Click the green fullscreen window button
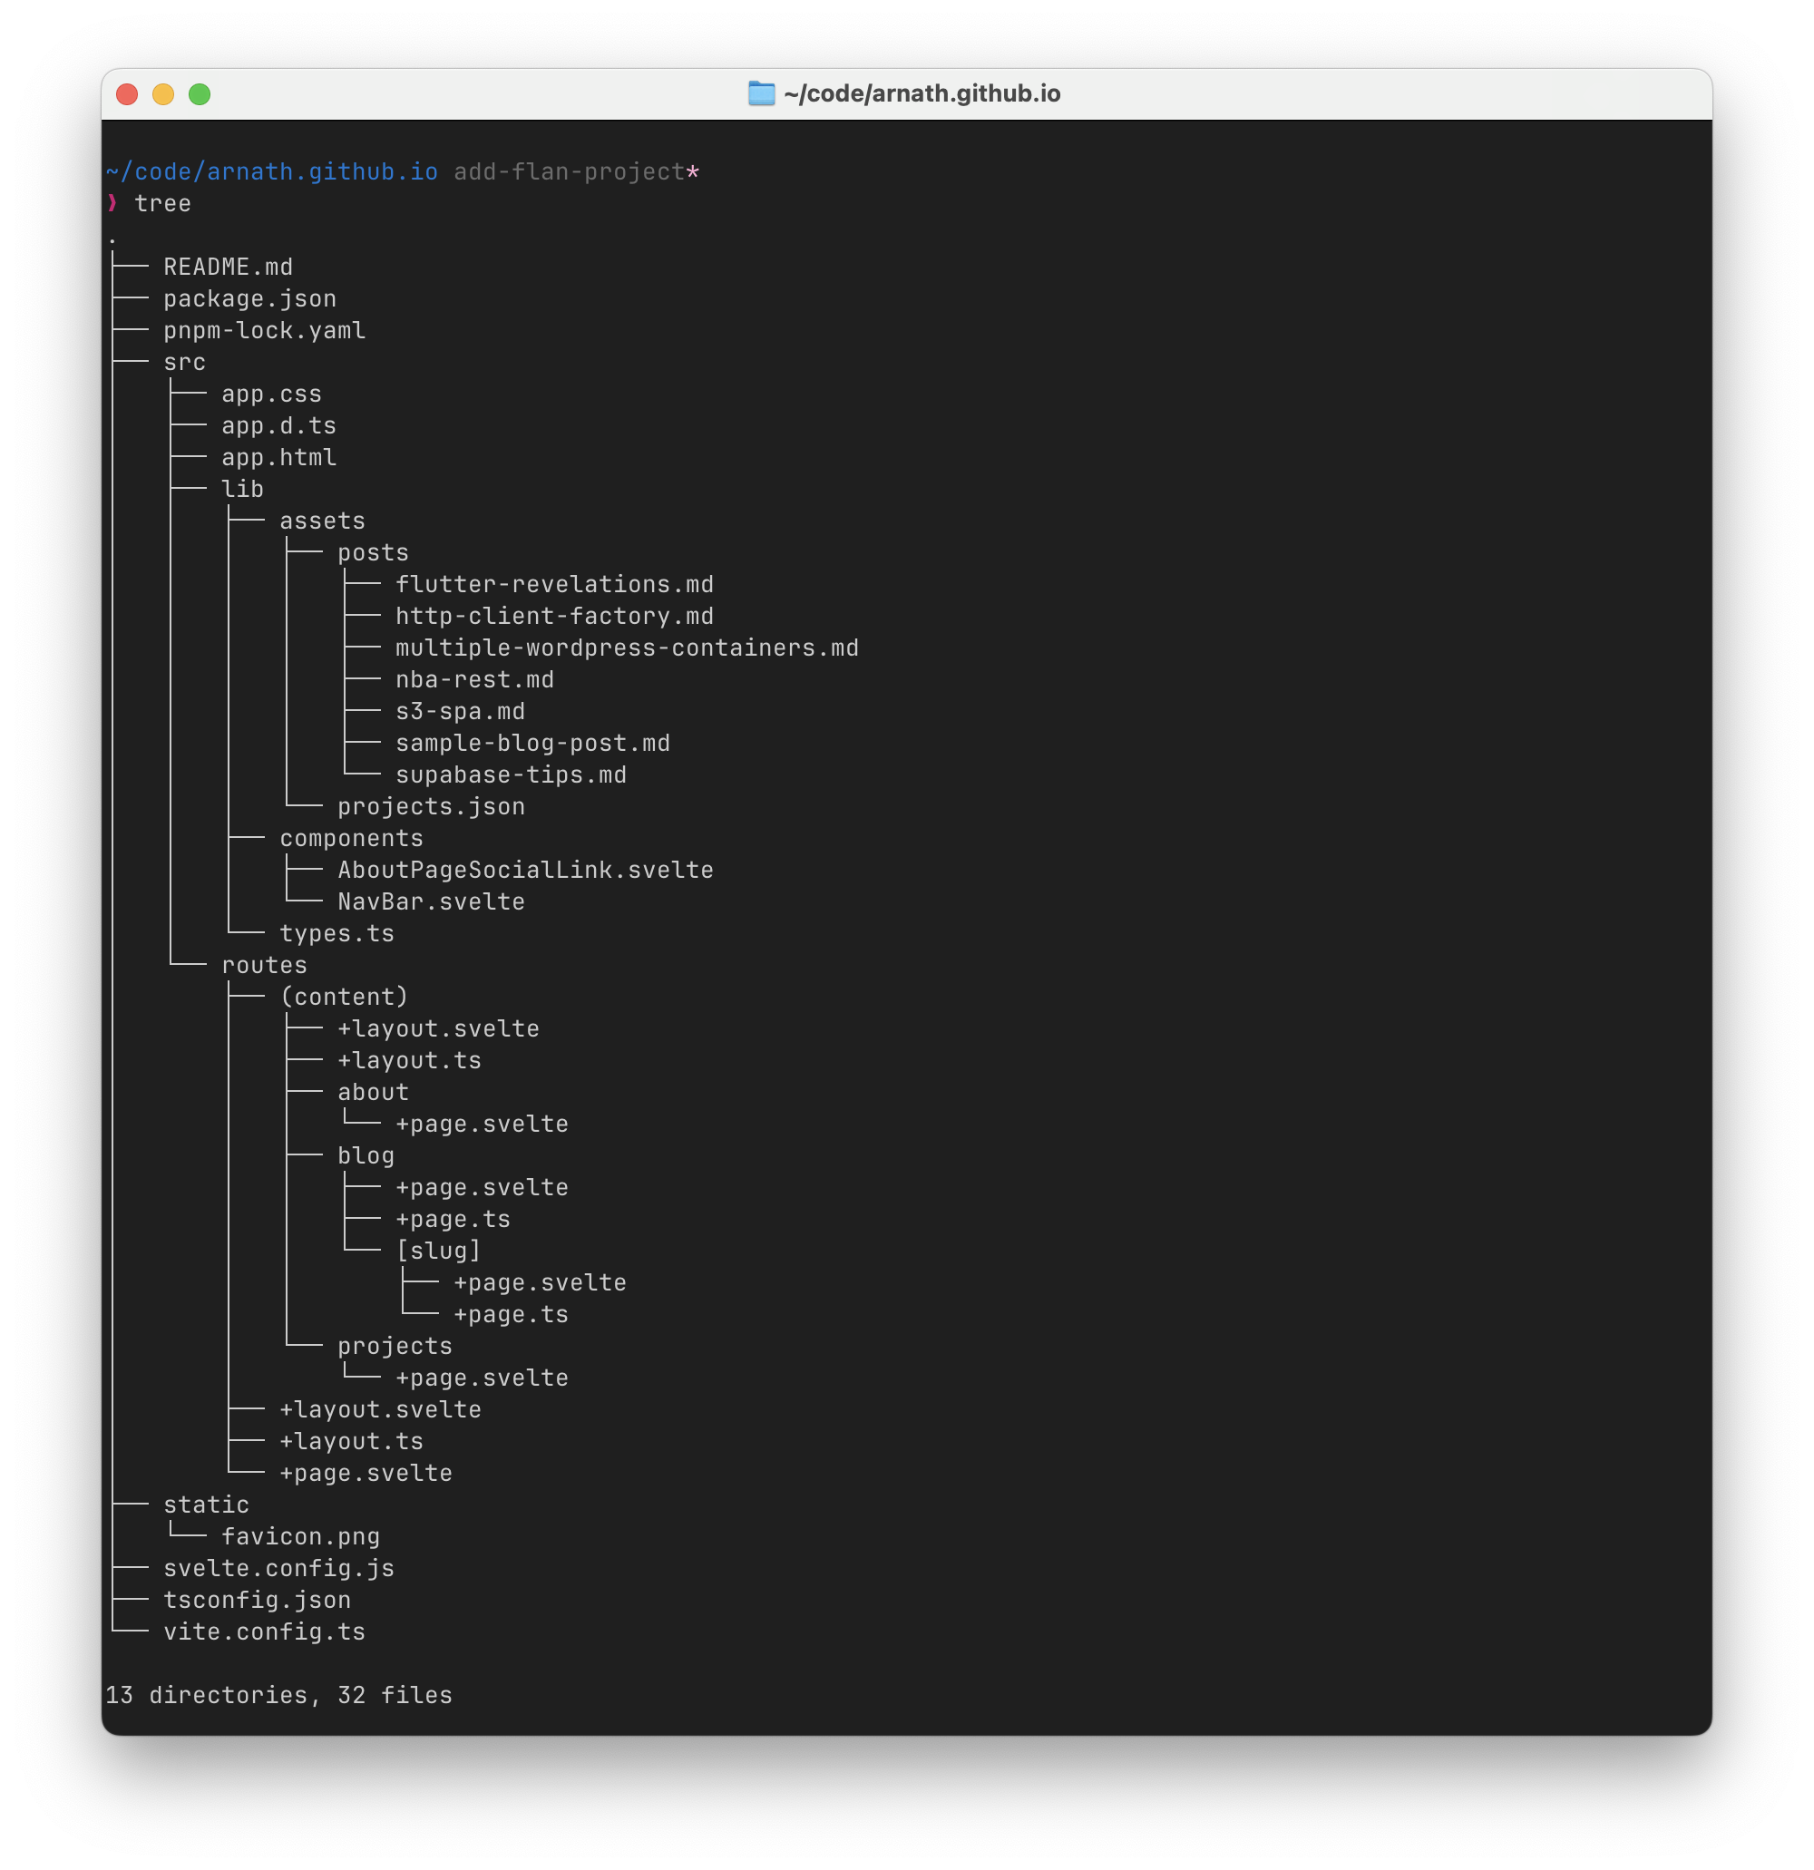Viewport: 1814px width, 1870px height. 200,94
